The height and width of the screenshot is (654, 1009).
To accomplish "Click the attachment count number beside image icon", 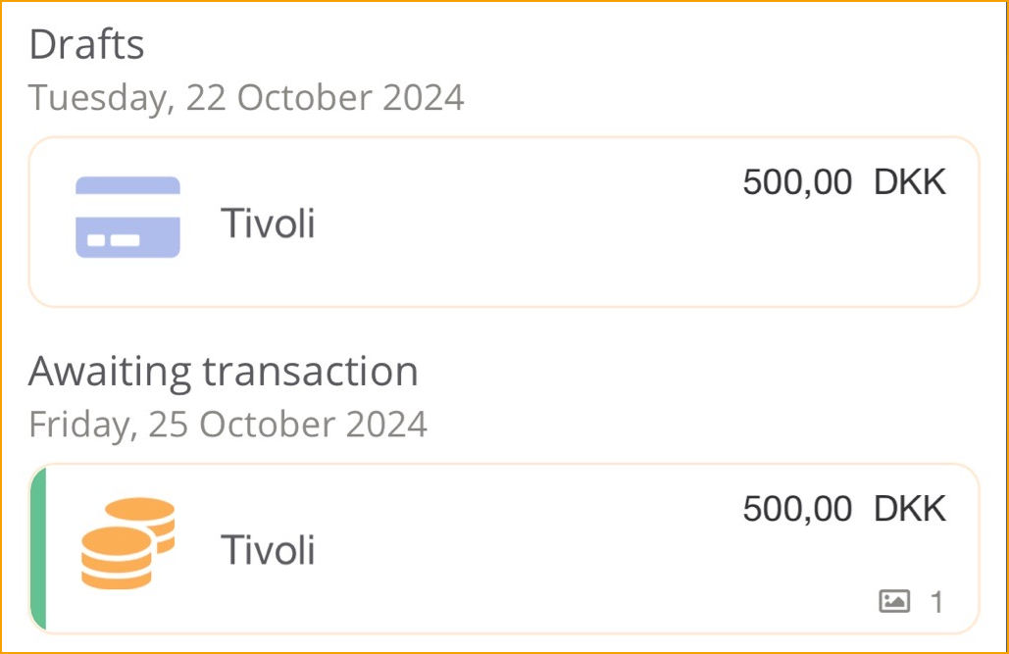I will [x=935, y=602].
